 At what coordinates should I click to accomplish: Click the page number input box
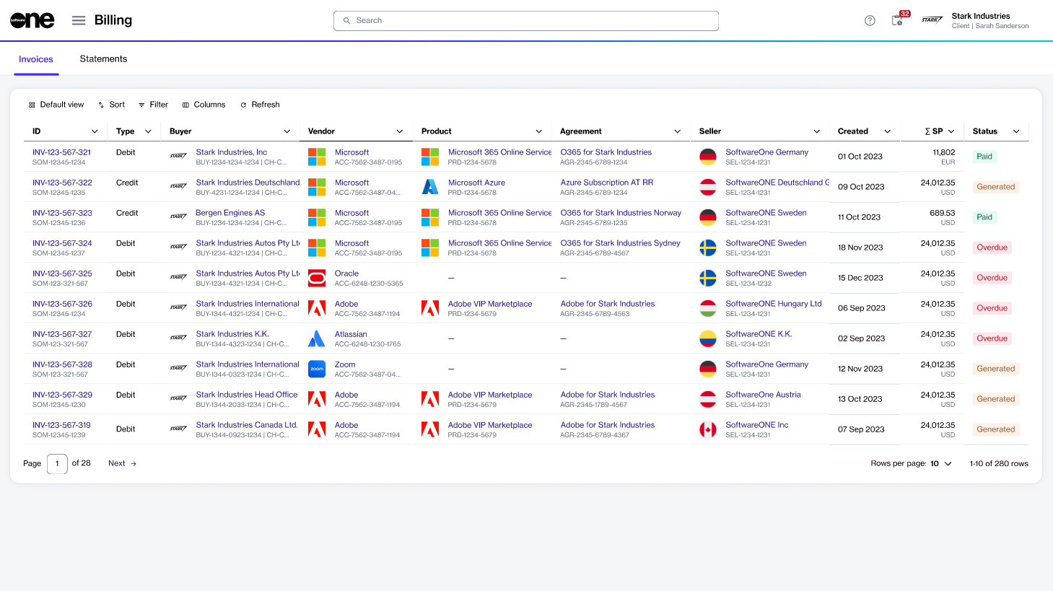57,463
